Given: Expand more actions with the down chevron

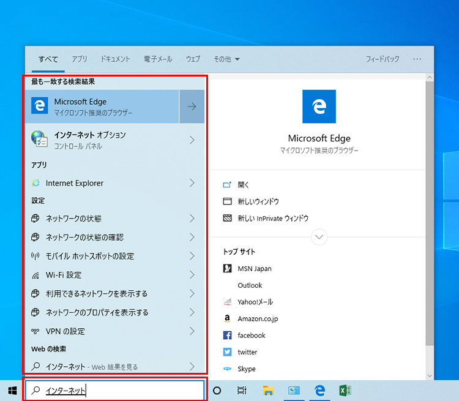Looking at the screenshot, I should click(x=319, y=236).
